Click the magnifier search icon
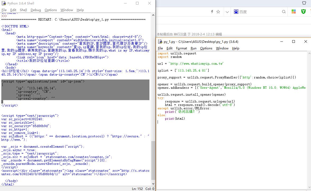The width and height of the screenshot is (311, 191). (284, 12)
